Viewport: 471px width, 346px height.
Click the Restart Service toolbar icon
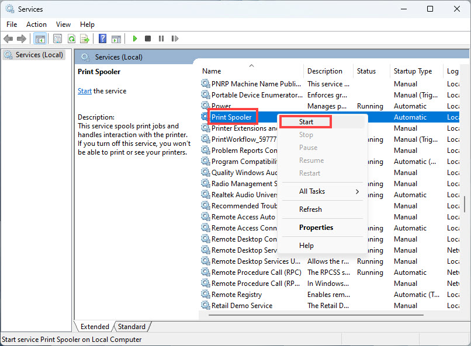(x=175, y=39)
